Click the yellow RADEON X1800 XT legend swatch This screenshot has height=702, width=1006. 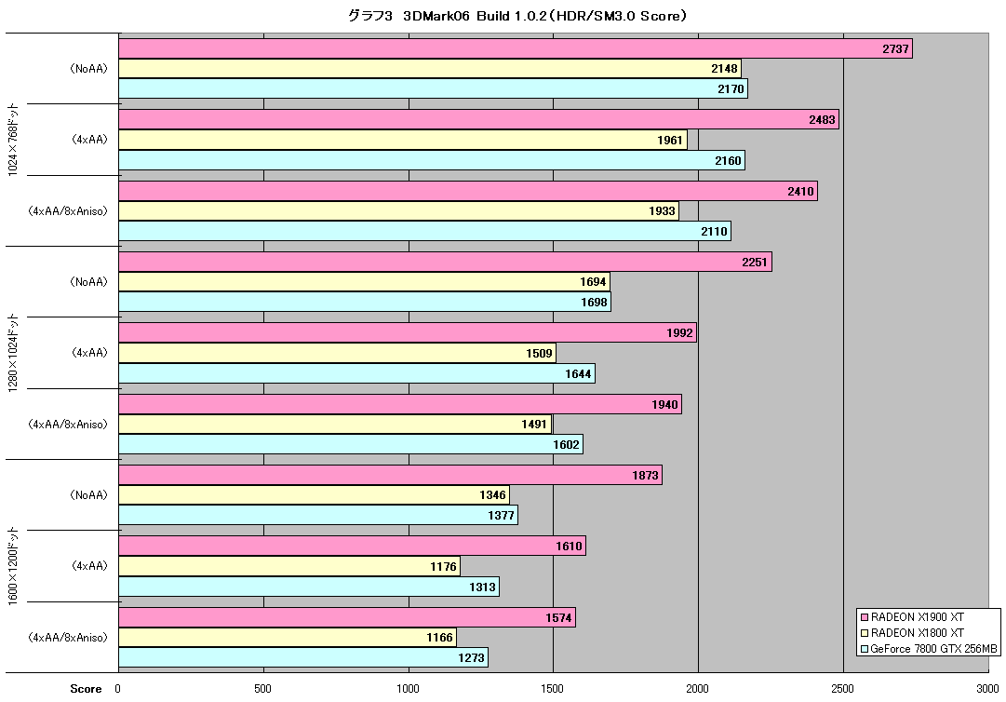pos(865,633)
